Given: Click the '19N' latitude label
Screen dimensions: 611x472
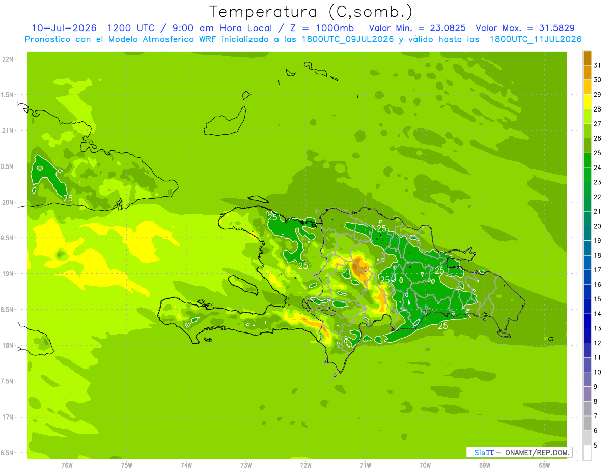Looking at the screenshot, I should (x=7, y=274).
